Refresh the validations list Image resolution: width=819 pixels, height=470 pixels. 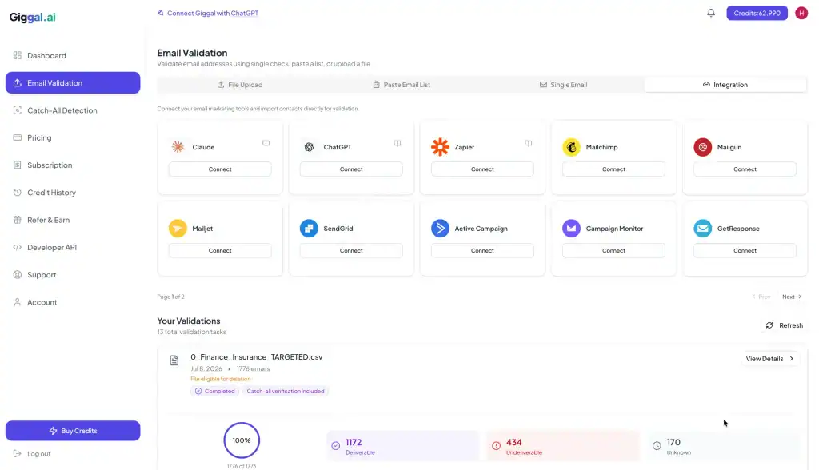(x=784, y=325)
